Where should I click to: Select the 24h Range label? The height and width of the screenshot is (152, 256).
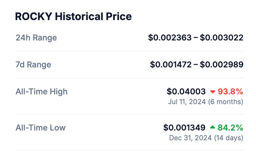pyautogui.click(x=36, y=38)
